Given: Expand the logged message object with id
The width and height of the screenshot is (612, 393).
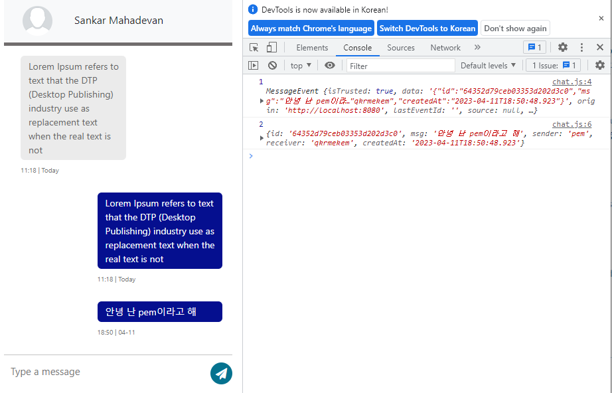Looking at the screenshot, I should click(262, 138).
